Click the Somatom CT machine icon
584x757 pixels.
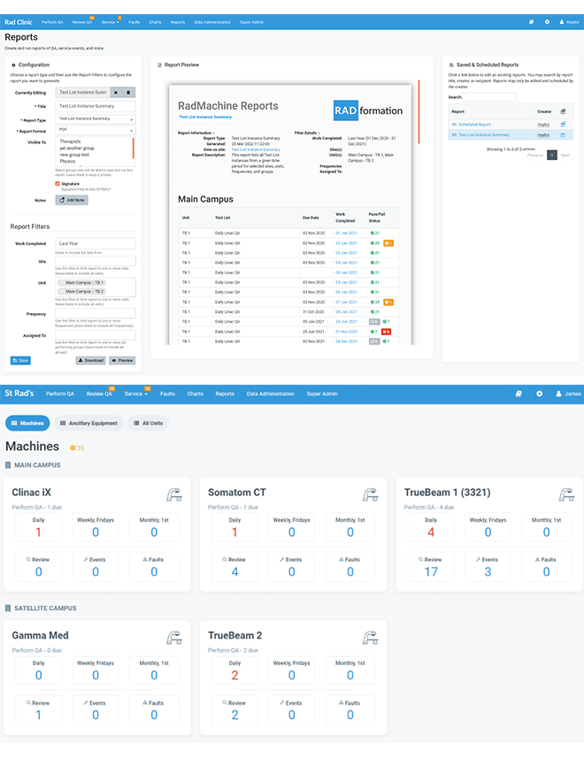(x=370, y=494)
